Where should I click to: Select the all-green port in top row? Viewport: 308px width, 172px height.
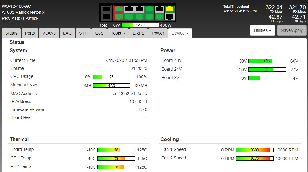tap(149, 9)
